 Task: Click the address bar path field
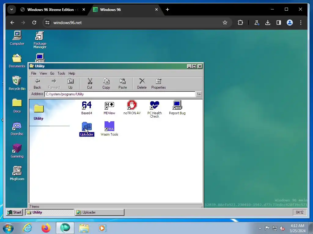pyautogui.click(x=120, y=94)
